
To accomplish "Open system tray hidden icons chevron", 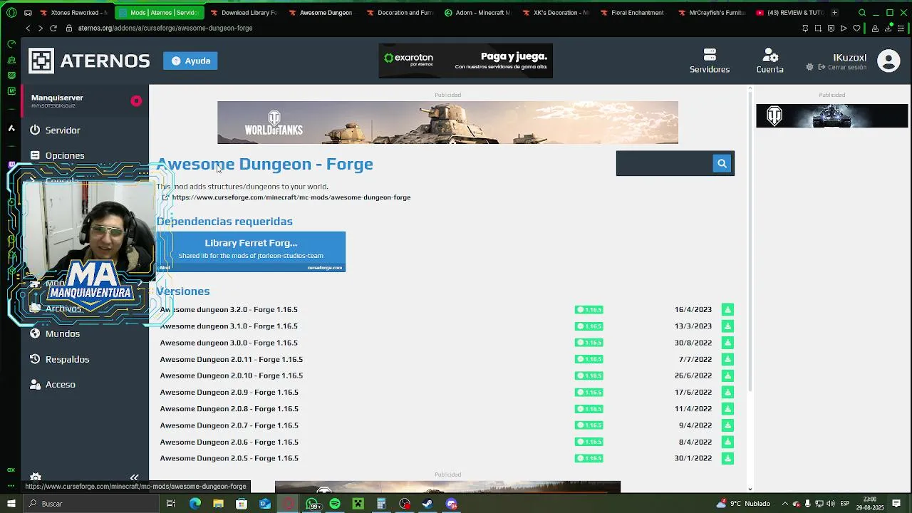I will point(784,504).
